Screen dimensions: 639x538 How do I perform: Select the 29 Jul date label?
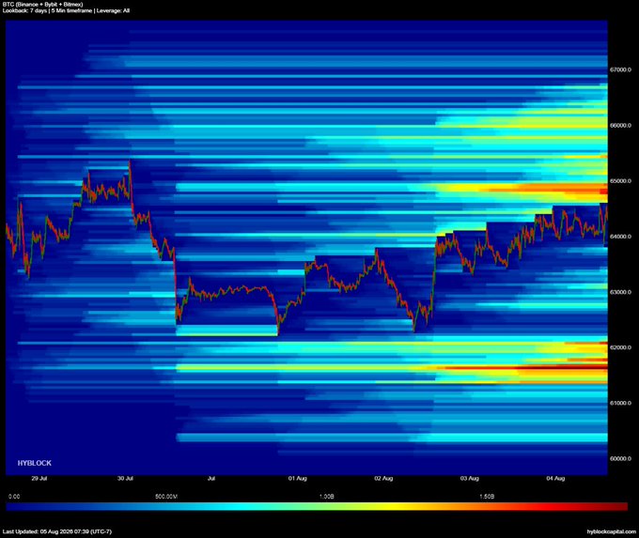point(39,479)
